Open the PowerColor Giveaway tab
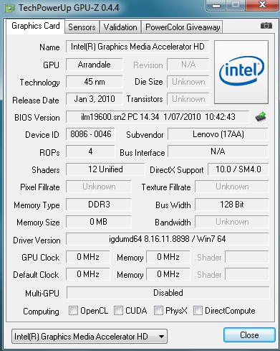280x351 pixels. coord(183,27)
